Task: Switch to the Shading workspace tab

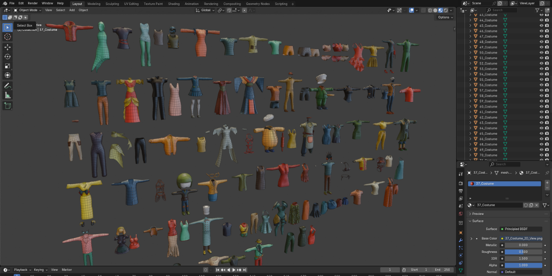Action: pos(174,4)
